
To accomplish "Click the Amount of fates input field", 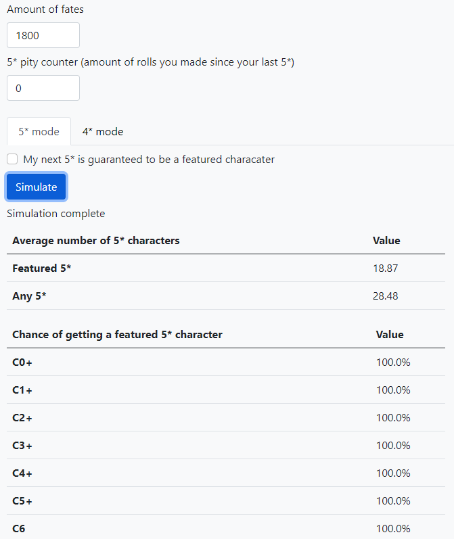I will [43, 35].
